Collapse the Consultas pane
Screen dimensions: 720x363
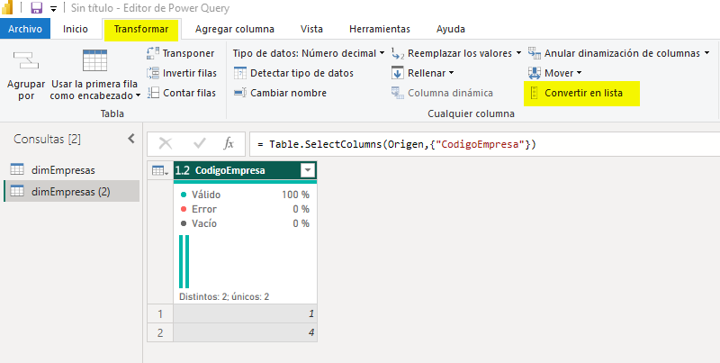pos(130,139)
